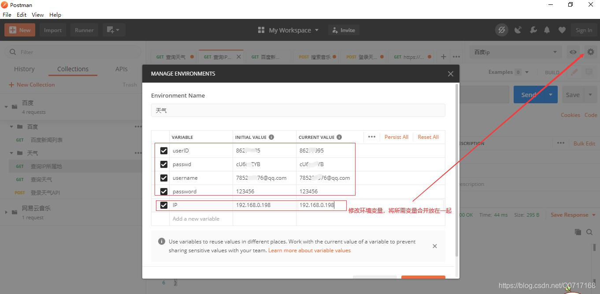Open new tab plus icon in tab bar
The width and height of the screenshot is (600, 294).
[443, 57]
